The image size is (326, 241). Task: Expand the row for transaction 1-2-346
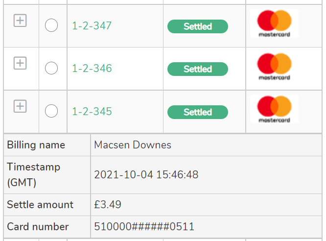tap(20, 63)
